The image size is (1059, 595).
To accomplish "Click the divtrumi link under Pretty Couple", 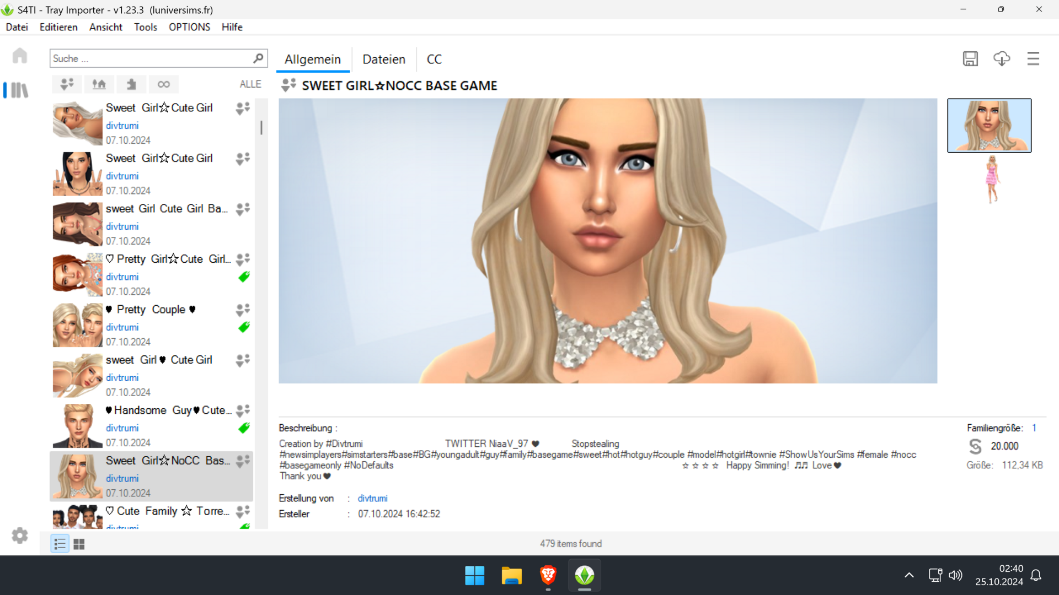I will 122,327.
